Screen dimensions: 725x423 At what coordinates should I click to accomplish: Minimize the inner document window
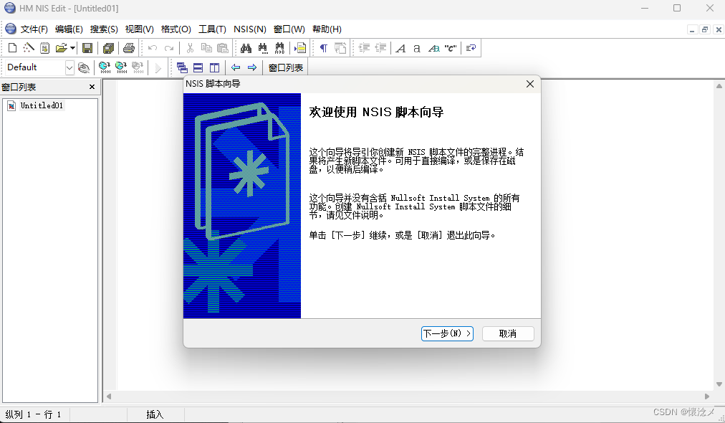[692, 29]
